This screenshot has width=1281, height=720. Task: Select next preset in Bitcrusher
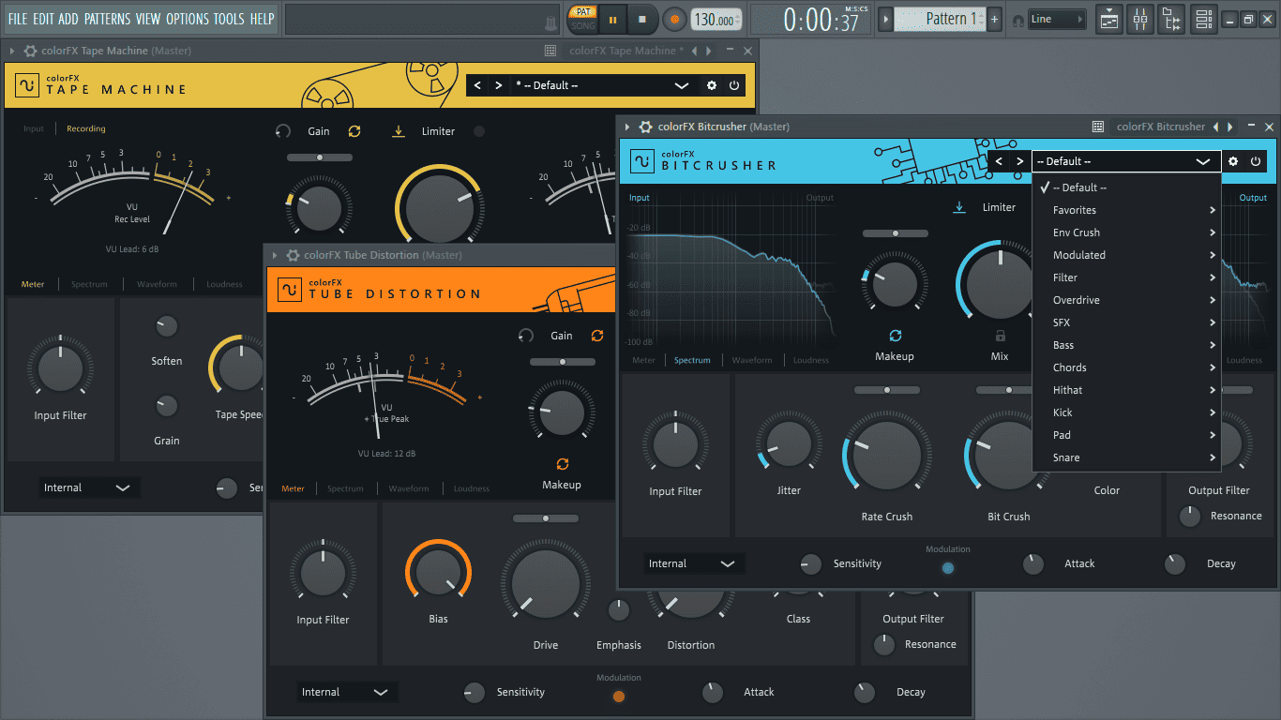(1020, 161)
